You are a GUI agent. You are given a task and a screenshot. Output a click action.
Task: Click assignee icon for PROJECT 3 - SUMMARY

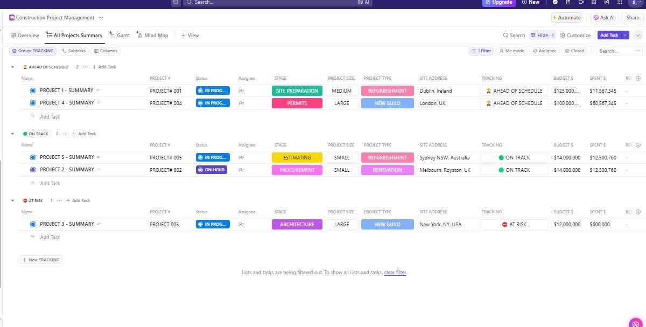[x=241, y=225]
